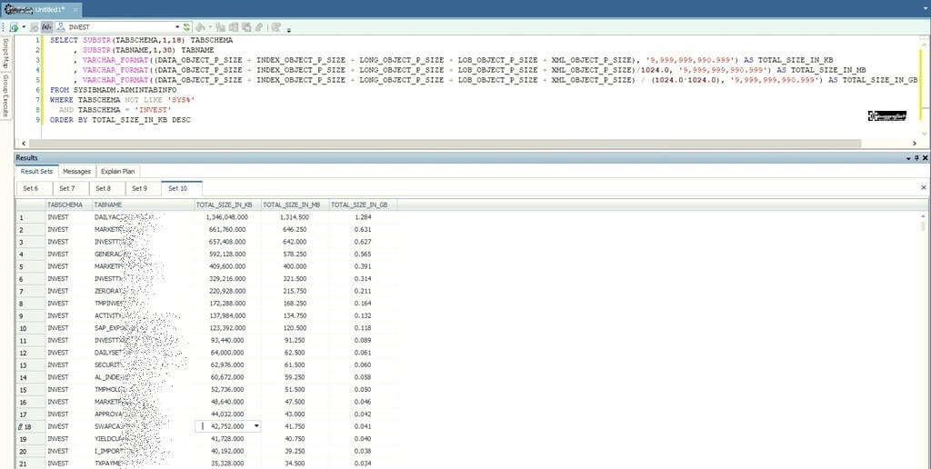Close the result set with the X icon

pos(924,187)
